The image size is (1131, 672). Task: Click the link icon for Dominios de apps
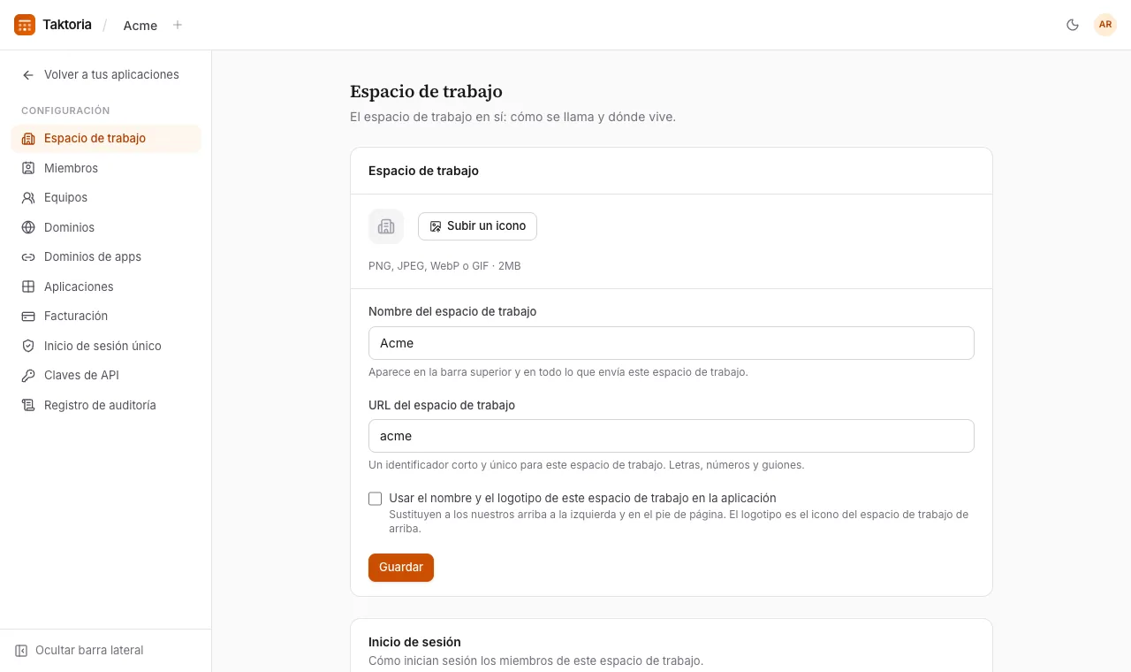coord(28,257)
